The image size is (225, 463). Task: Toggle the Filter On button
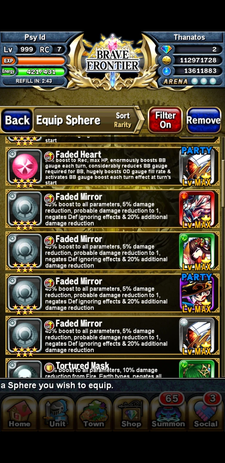coord(165,120)
